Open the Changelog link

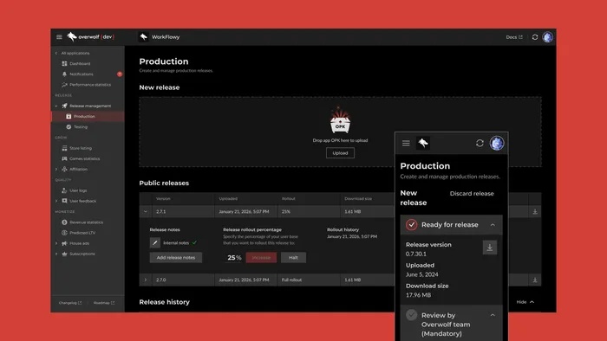pyautogui.click(x=70, y=303)
